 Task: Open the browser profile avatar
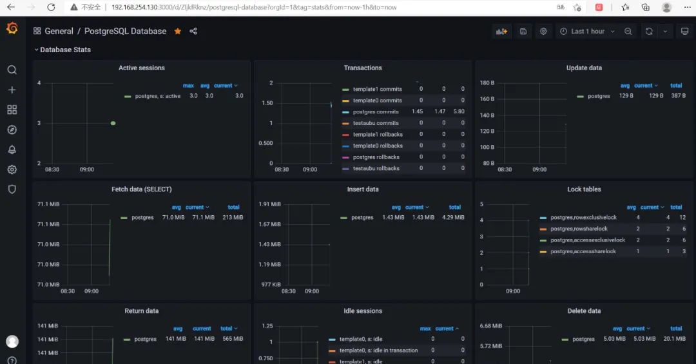[666, 7]
